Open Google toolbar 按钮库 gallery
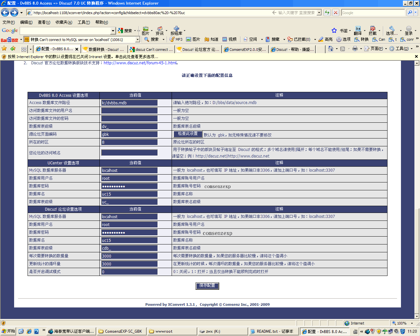This screenshot has width=420, height=336. click(x=177, y=31)
